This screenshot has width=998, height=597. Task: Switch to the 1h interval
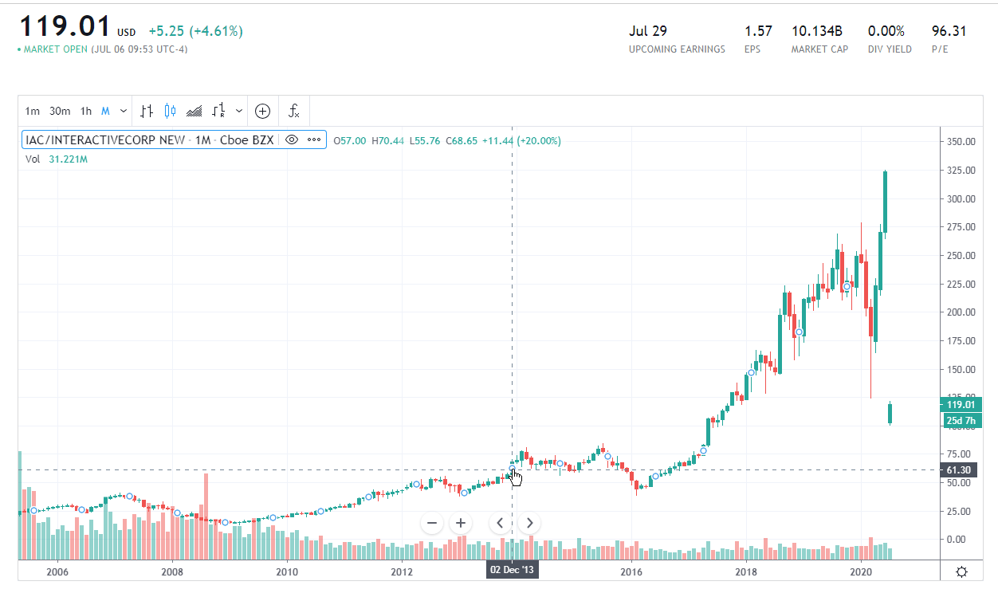pyautogui.click(x=86, y=111)
